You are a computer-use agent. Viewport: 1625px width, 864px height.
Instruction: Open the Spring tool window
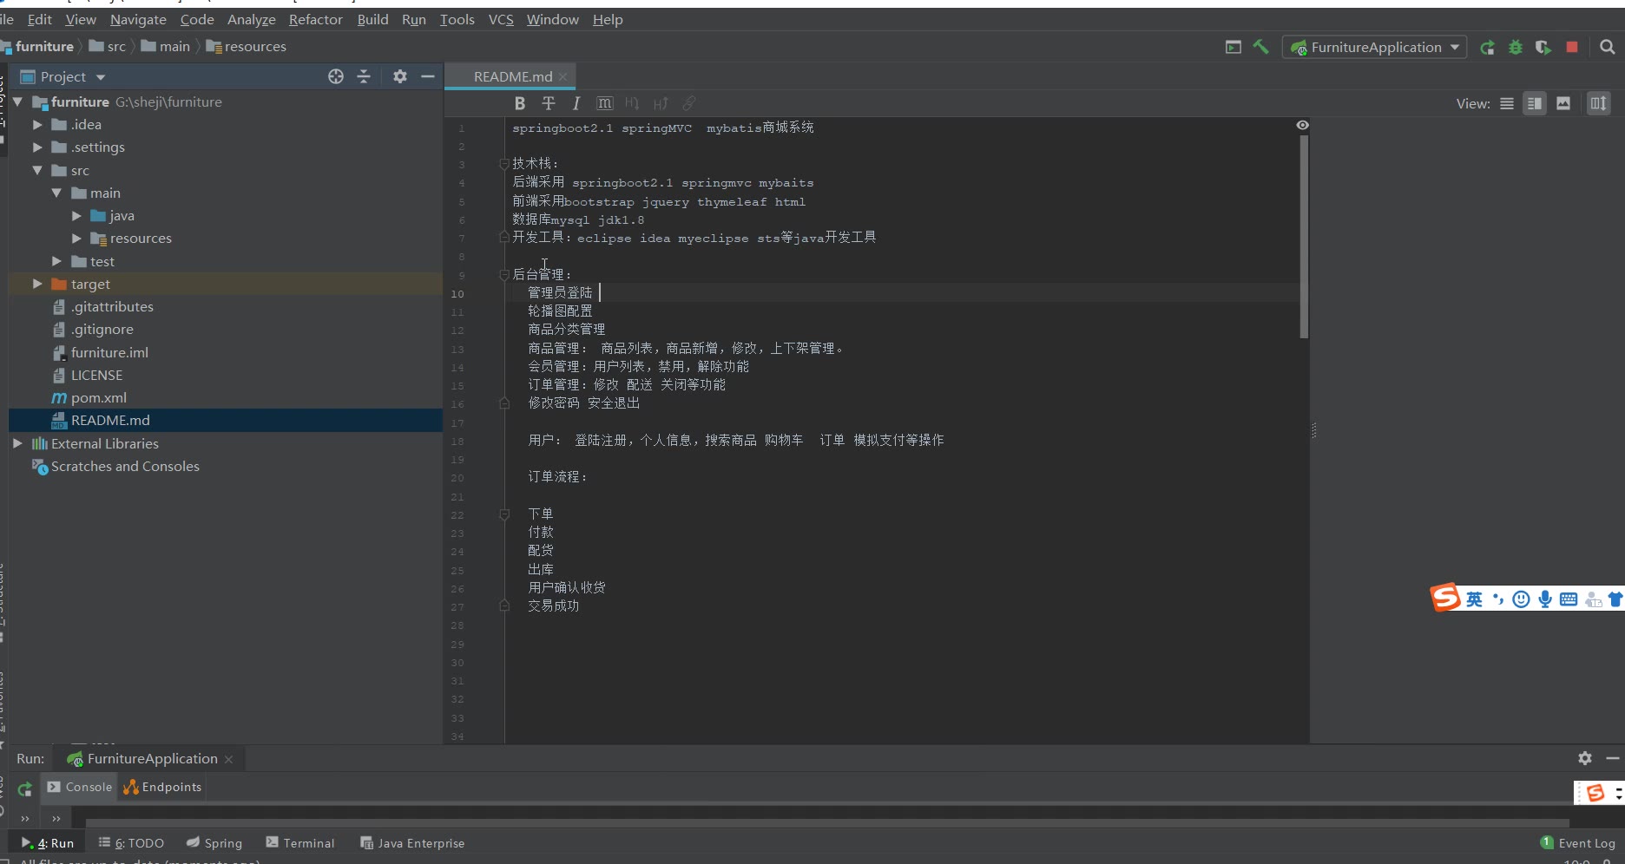point(214,843)
